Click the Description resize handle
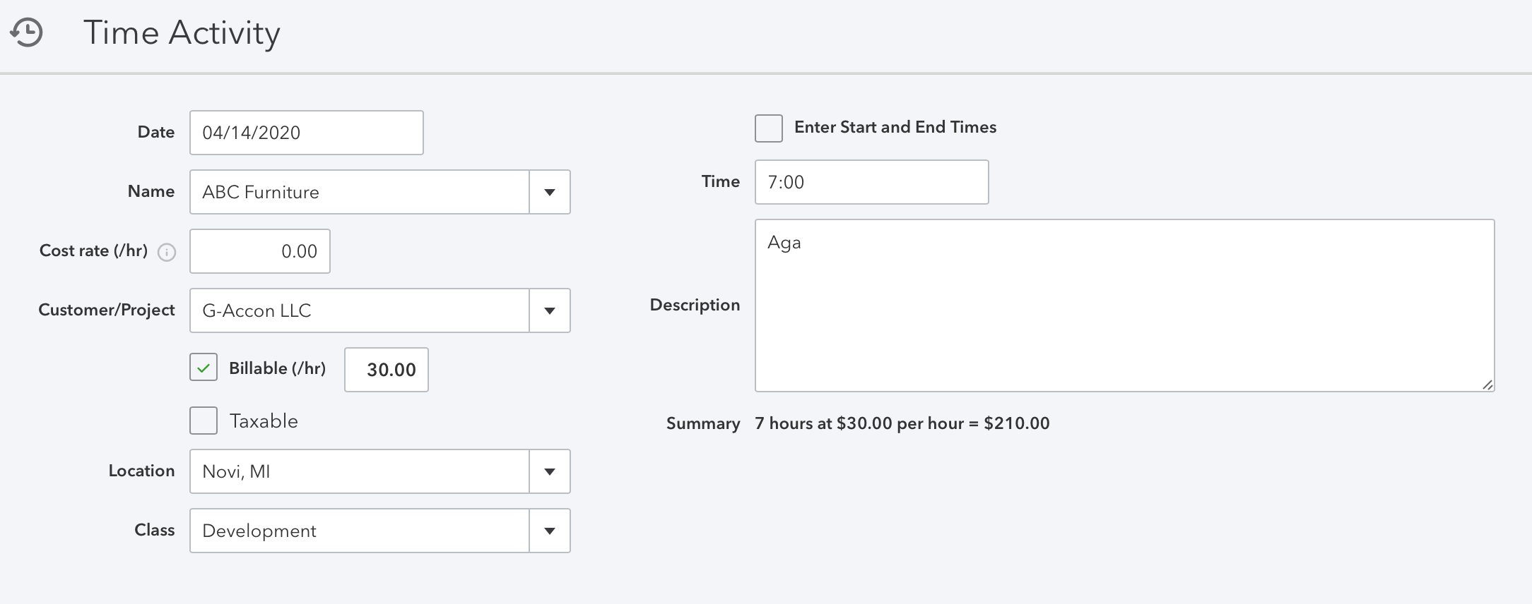Screen dimensions: 1532x604 tap(1487, 385)
